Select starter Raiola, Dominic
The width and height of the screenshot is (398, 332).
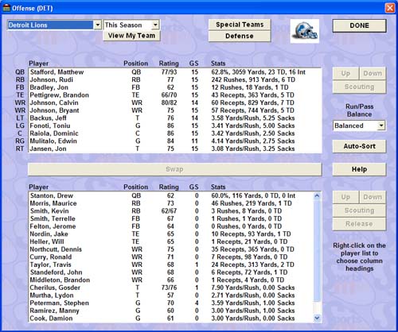pyautogui.click(x=175, y=133)
